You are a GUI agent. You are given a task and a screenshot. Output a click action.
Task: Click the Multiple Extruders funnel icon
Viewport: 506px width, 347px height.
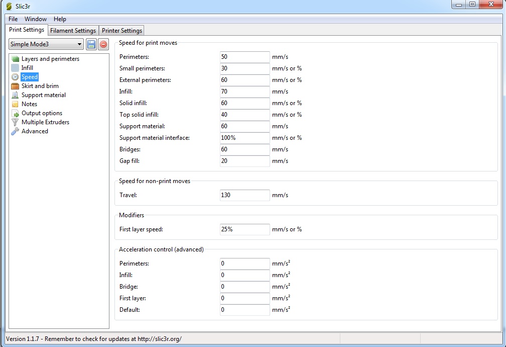click(15, 122)
